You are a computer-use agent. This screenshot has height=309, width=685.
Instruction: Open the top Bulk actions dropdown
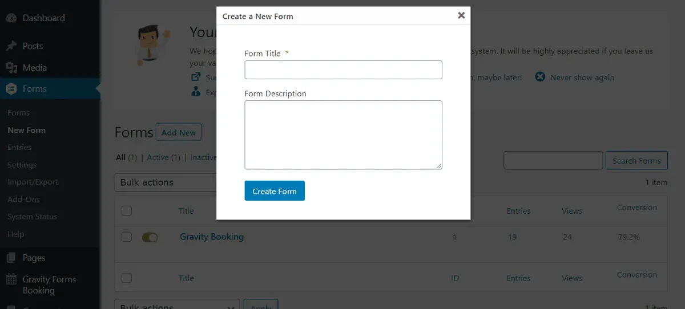point(166,182)
